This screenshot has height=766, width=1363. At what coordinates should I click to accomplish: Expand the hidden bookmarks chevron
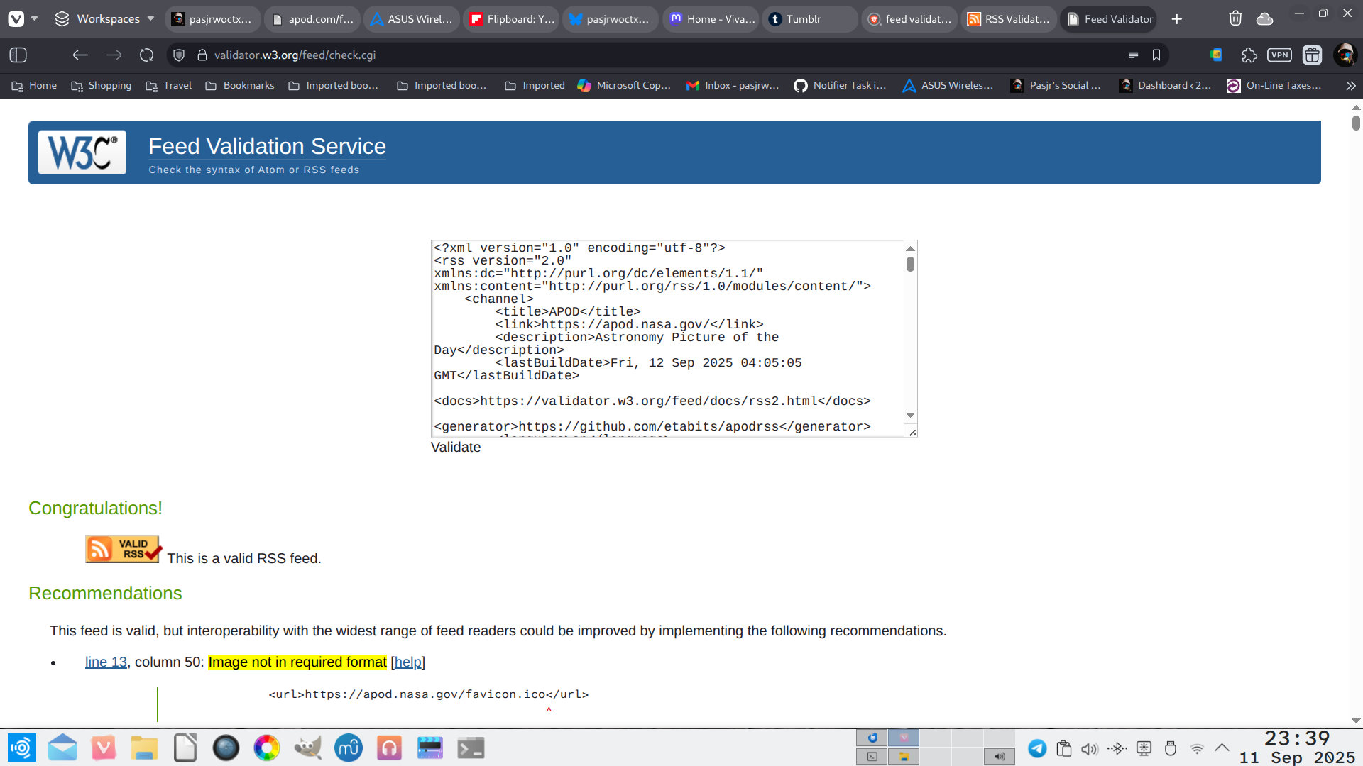point(1350,86)
